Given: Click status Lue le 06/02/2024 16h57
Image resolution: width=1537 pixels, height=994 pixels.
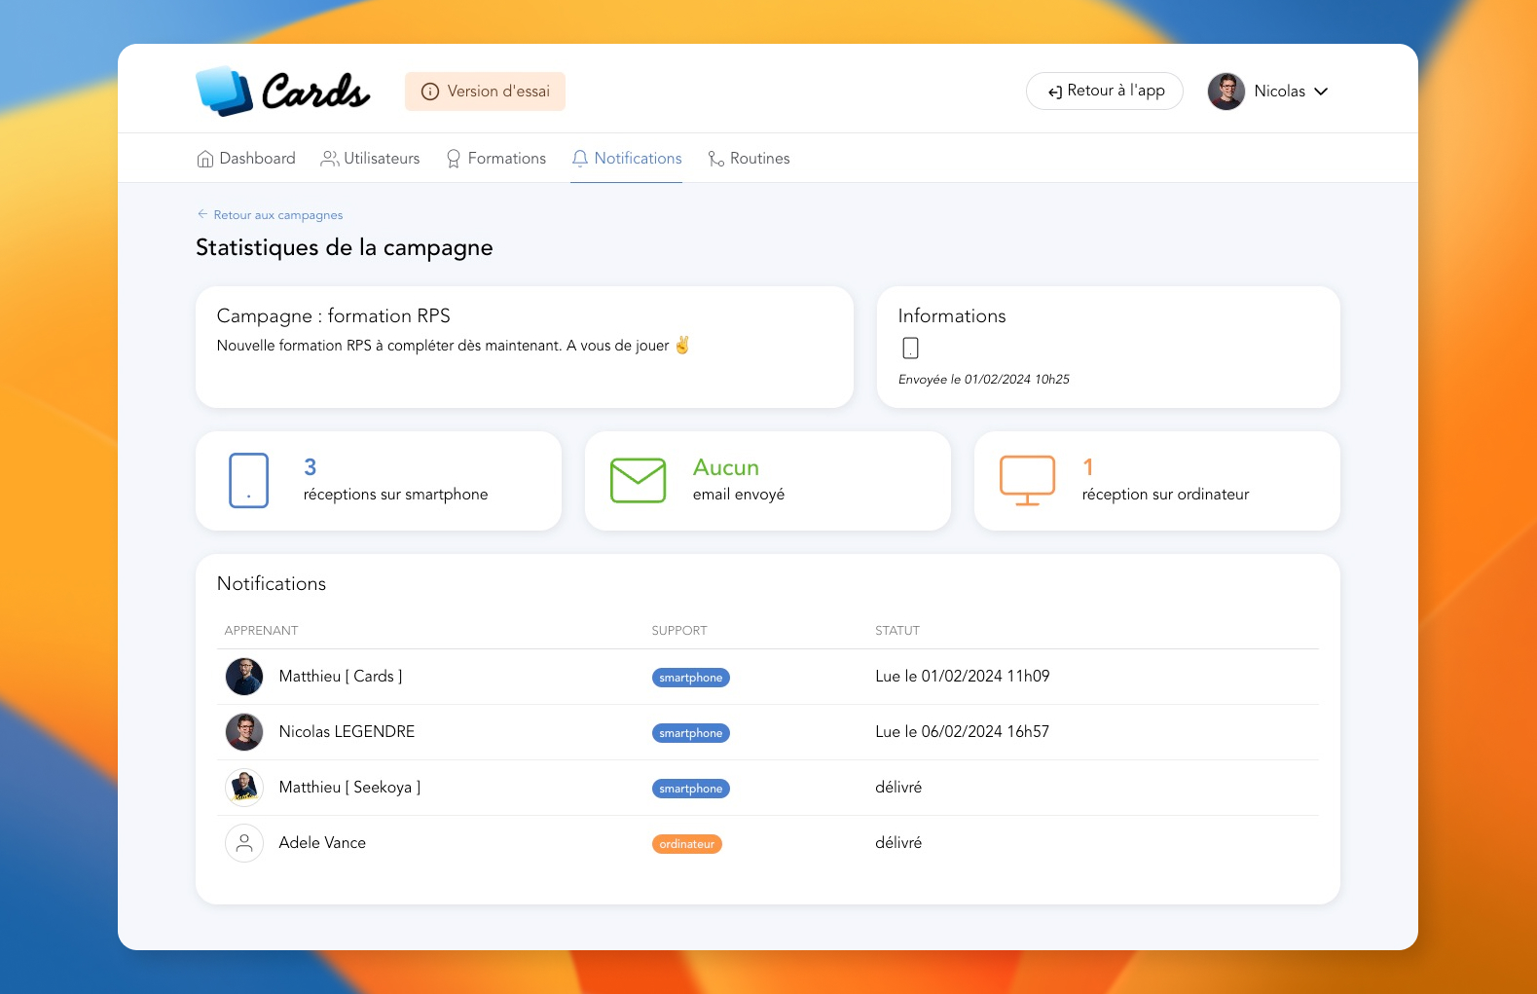Looking at the screenshot, I should [x=963, y=732].
